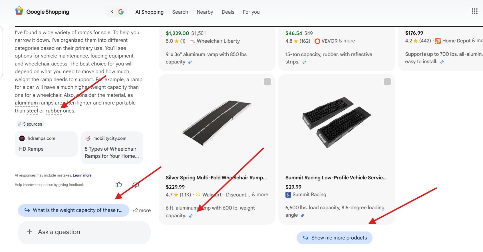Open the Google apps grid launcher
The image size is (483, 252).
[474, 11]
